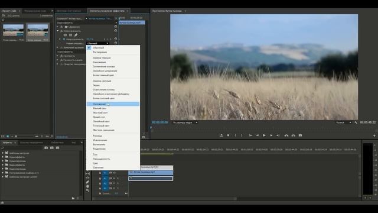The height and width of the screenshot is (213, 378).
Task: Reset the blend mode parameter
Action: [x=116, y=43]
